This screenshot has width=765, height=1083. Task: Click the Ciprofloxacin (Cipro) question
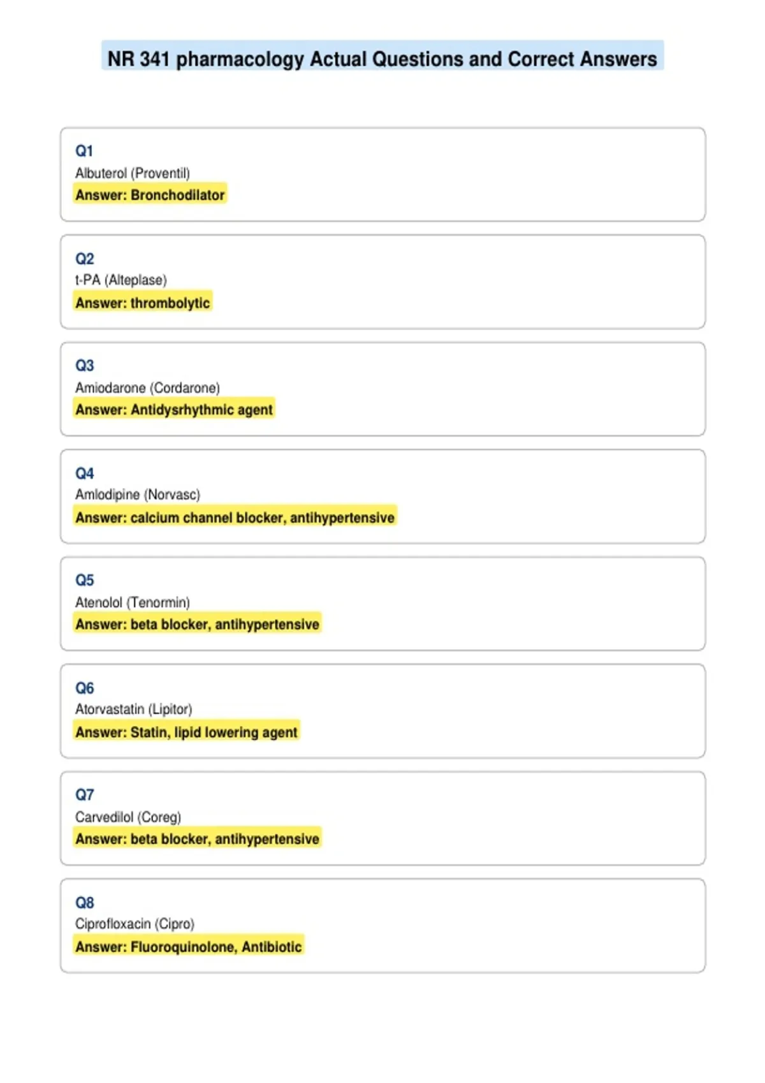pyautogui.click(x=135, y=924)
